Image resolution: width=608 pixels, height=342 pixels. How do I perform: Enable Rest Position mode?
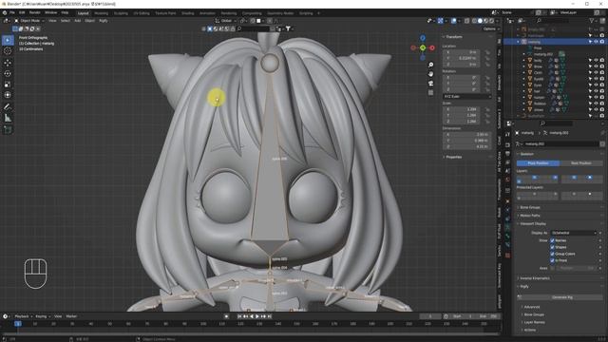click(581, 163)
